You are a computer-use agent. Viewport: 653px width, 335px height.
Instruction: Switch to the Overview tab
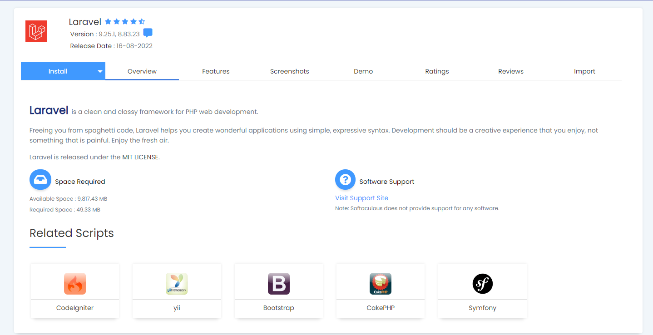(x=142, y=71)
